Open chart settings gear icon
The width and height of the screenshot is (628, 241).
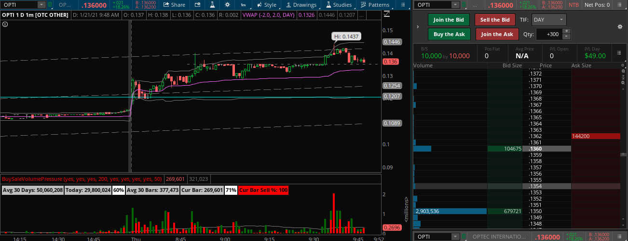pyautogui.click(x=227, y=5)
